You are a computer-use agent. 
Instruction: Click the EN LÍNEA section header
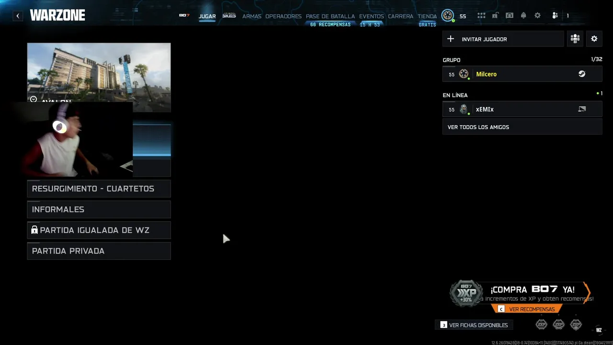pyautogui.click(x=455, y=95)
